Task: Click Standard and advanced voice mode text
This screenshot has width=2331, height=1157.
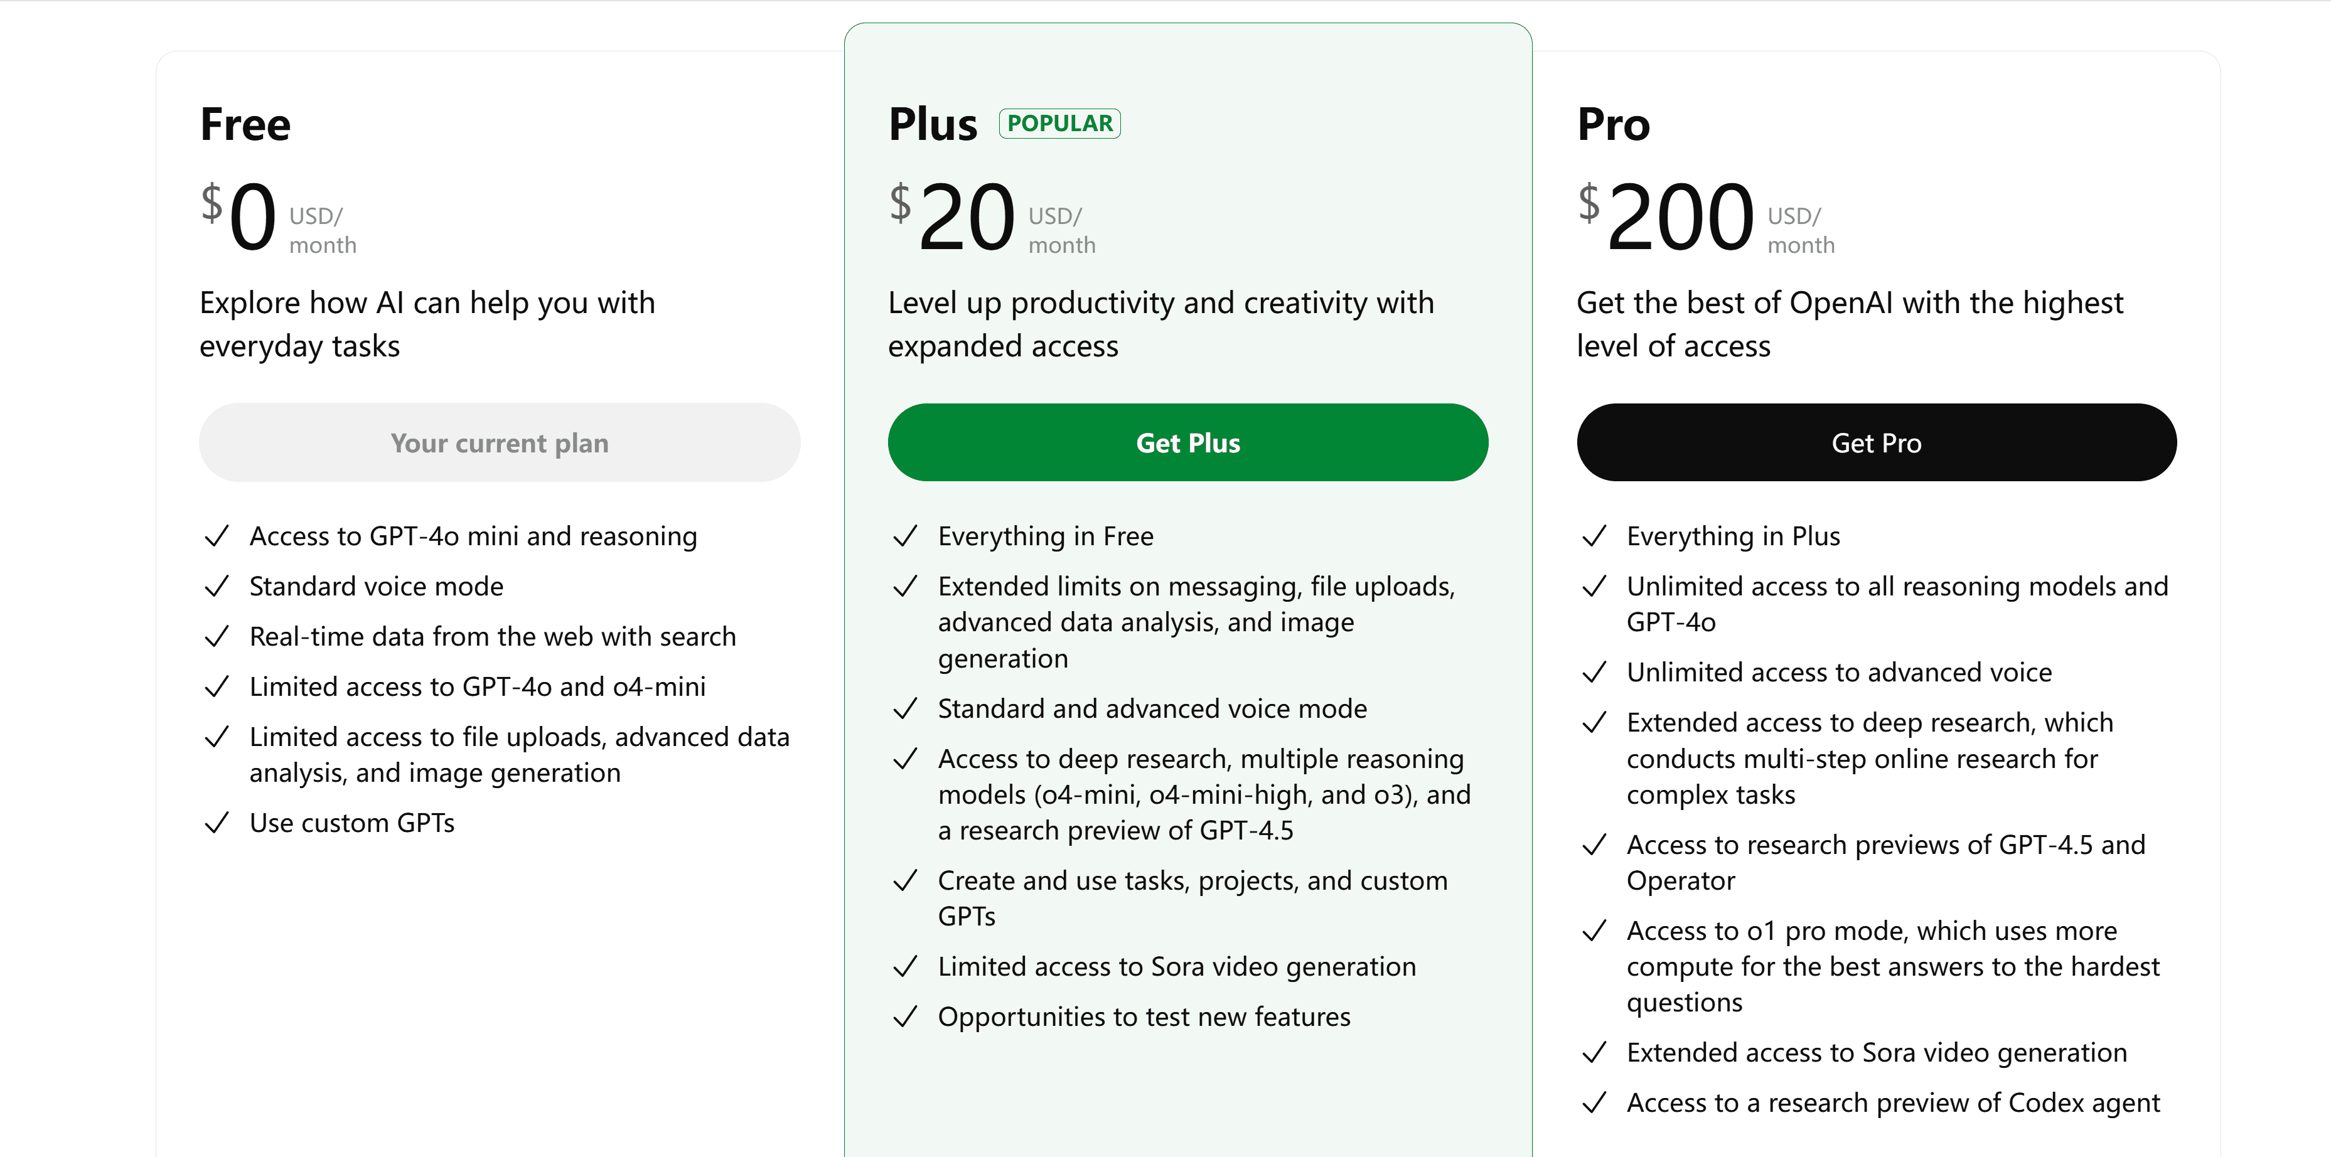Action: [1152, 708]
